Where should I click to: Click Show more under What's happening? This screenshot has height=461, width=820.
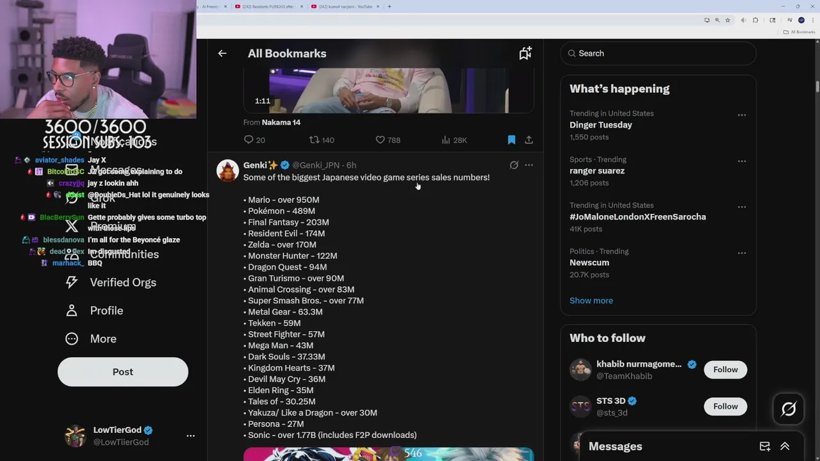591,300
